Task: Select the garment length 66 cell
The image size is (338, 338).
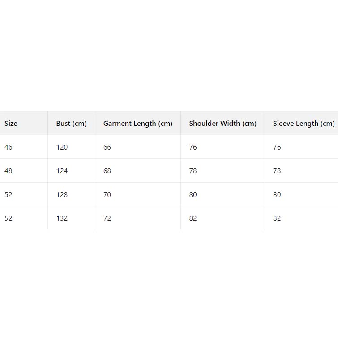Action: (x=107, y=147)
